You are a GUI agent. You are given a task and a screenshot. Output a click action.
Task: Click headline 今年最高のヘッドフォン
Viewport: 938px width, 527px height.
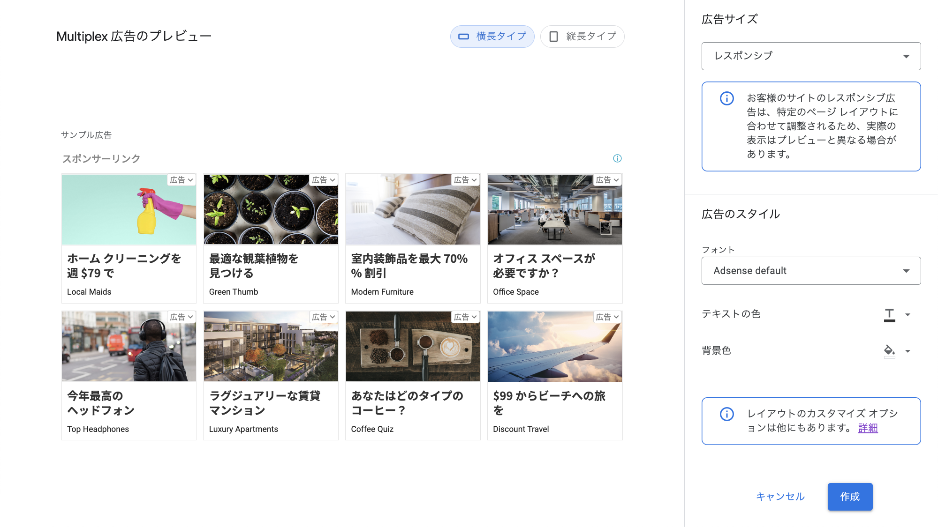pos(101,403)
